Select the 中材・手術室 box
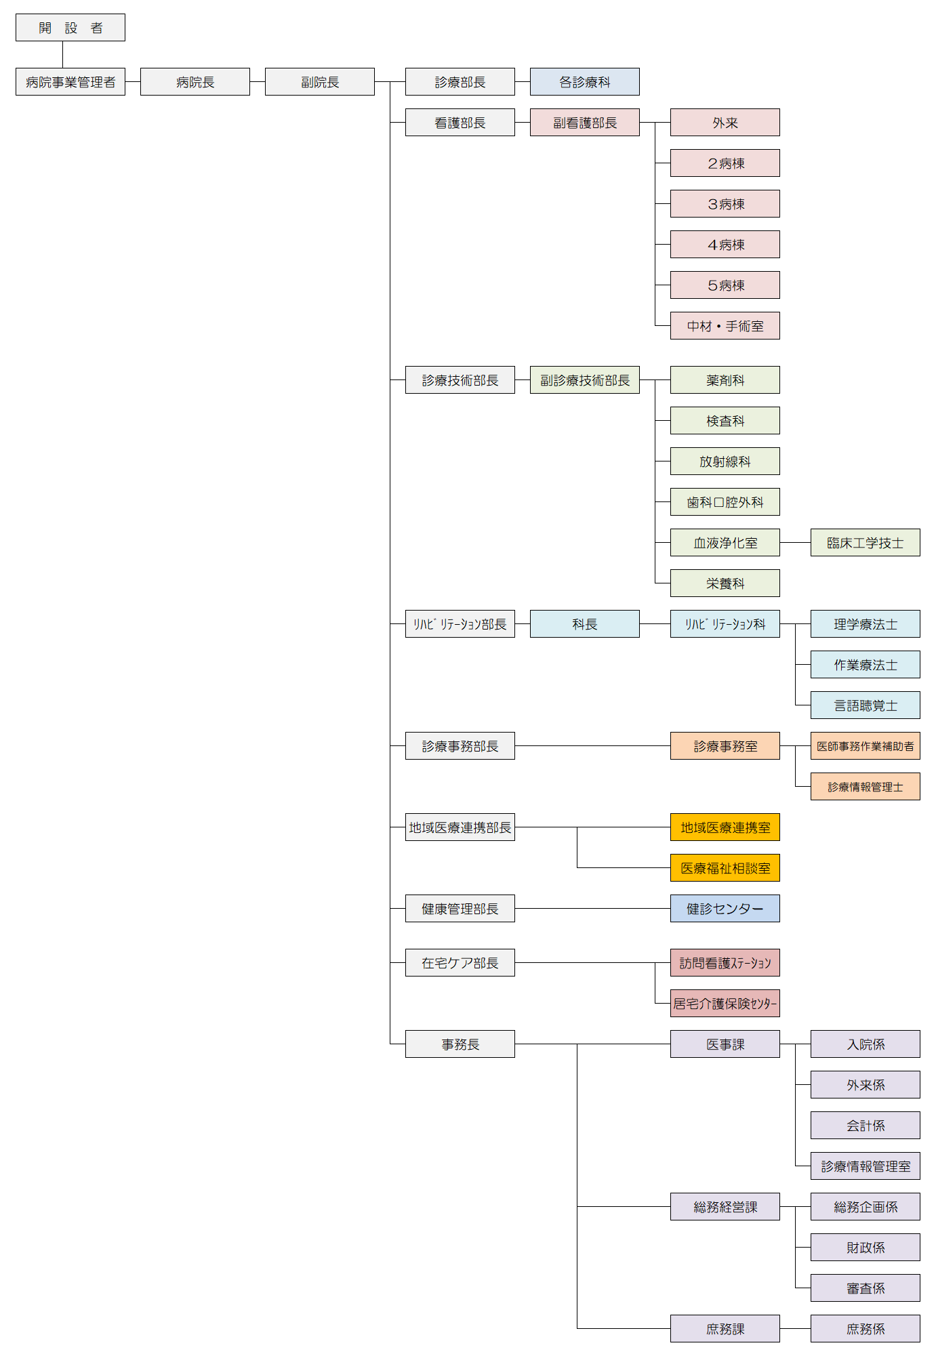The width and height of the screenshot is (936, 1356). [x=725, y=326]
